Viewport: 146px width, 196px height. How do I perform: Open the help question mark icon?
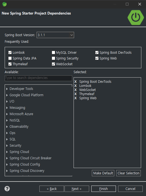click(x=7, y=189)
